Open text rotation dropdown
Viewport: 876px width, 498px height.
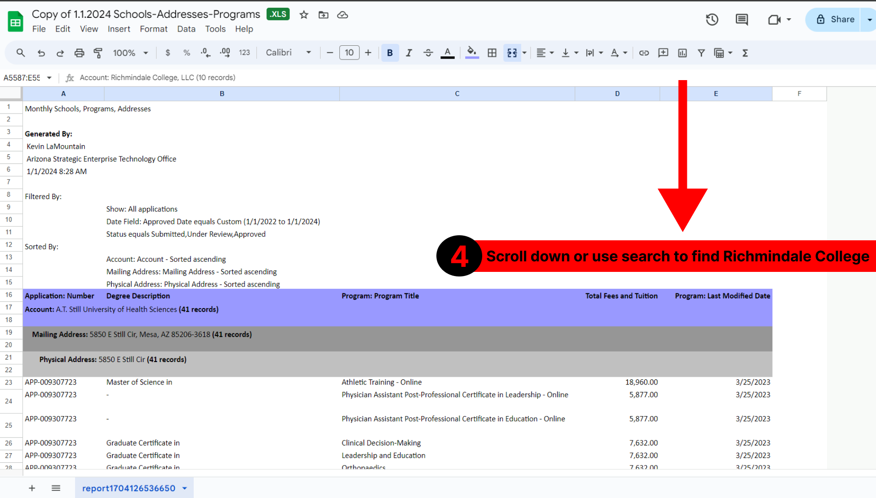(x=619, y=53)
